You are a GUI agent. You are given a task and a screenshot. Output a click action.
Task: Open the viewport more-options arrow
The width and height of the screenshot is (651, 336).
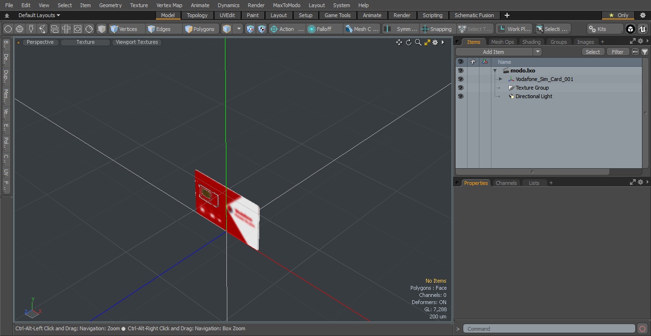pyautogui.click(x=443, y=42)
